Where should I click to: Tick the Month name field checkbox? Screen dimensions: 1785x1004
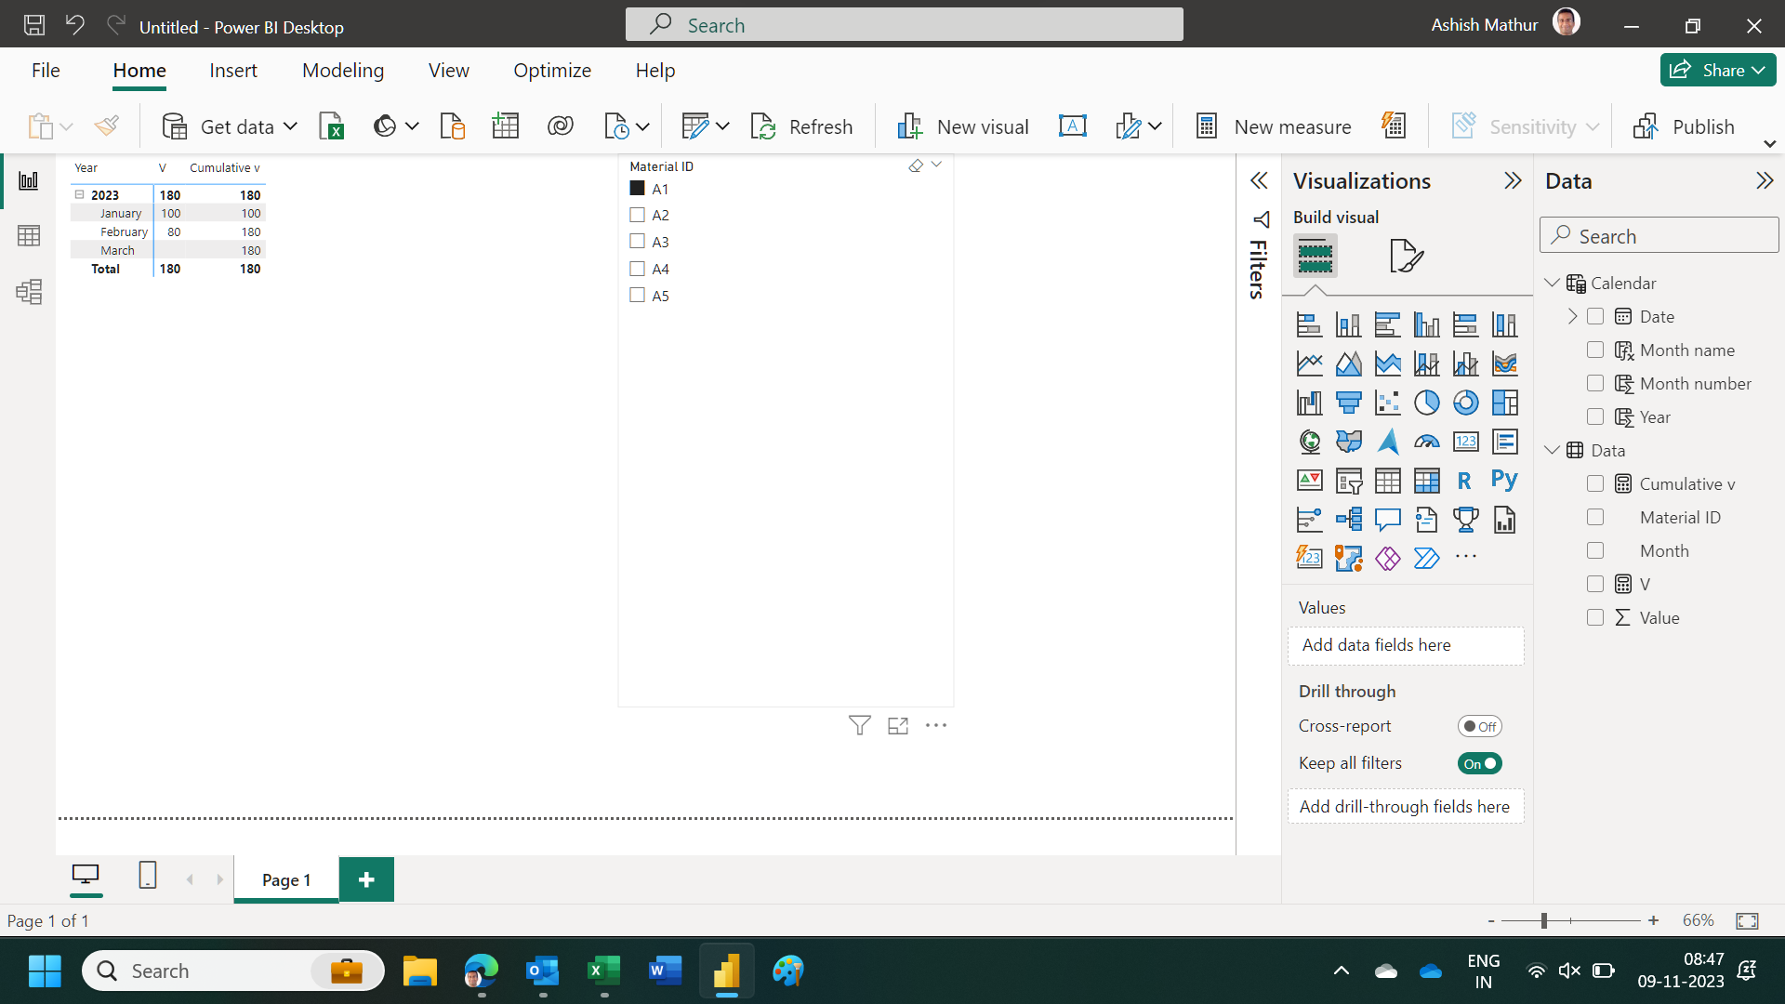[1595, 350]
